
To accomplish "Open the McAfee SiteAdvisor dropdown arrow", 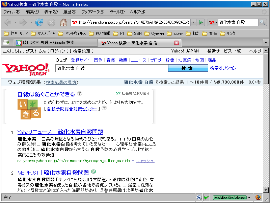I will 249,198.
